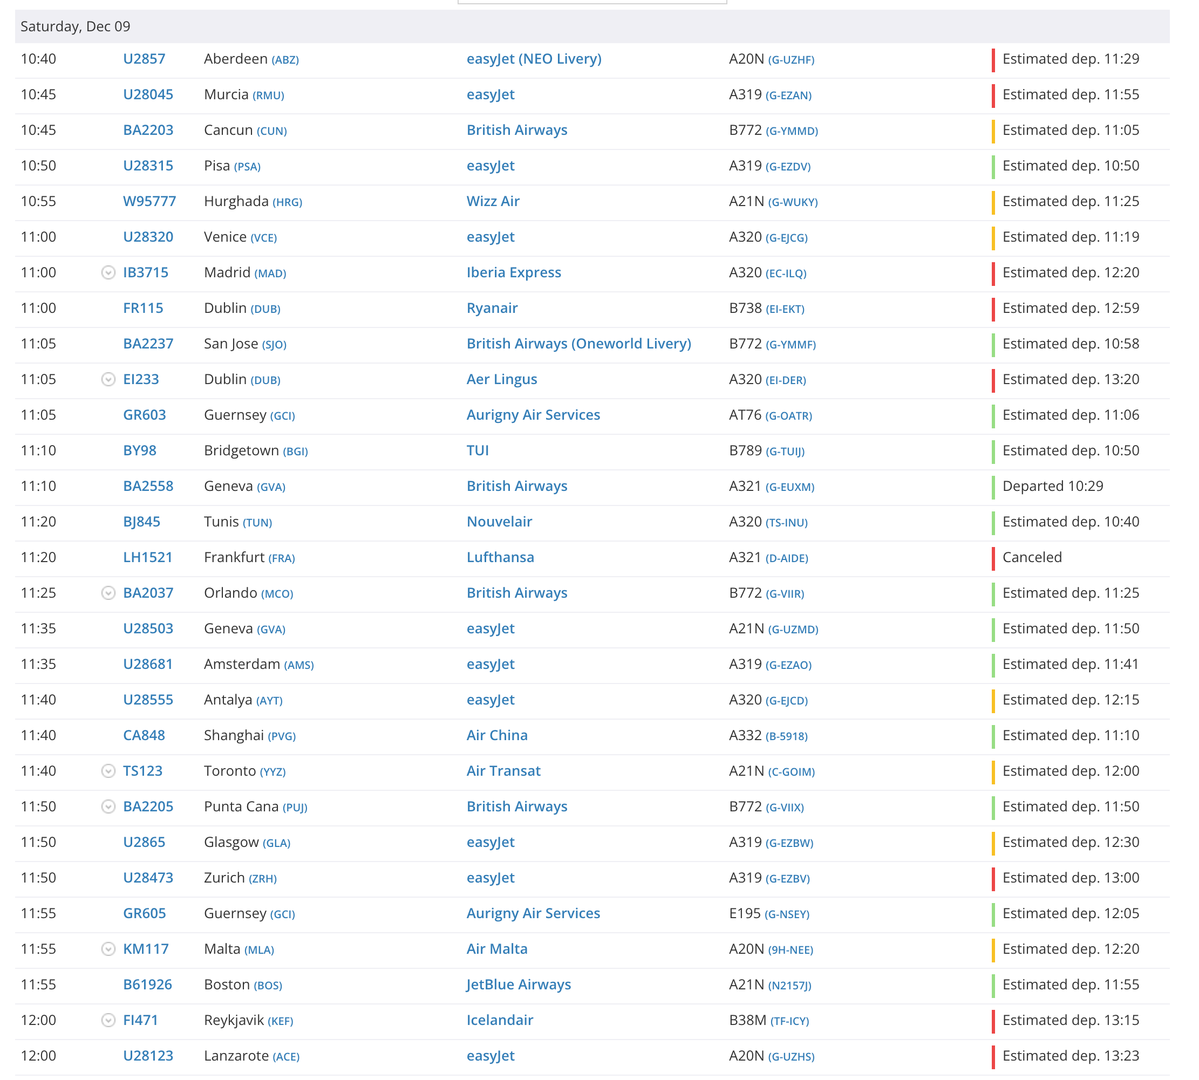Open flight GR603 link

144,415
